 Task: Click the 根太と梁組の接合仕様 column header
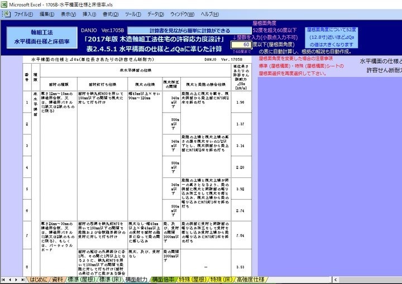point(205,84)
